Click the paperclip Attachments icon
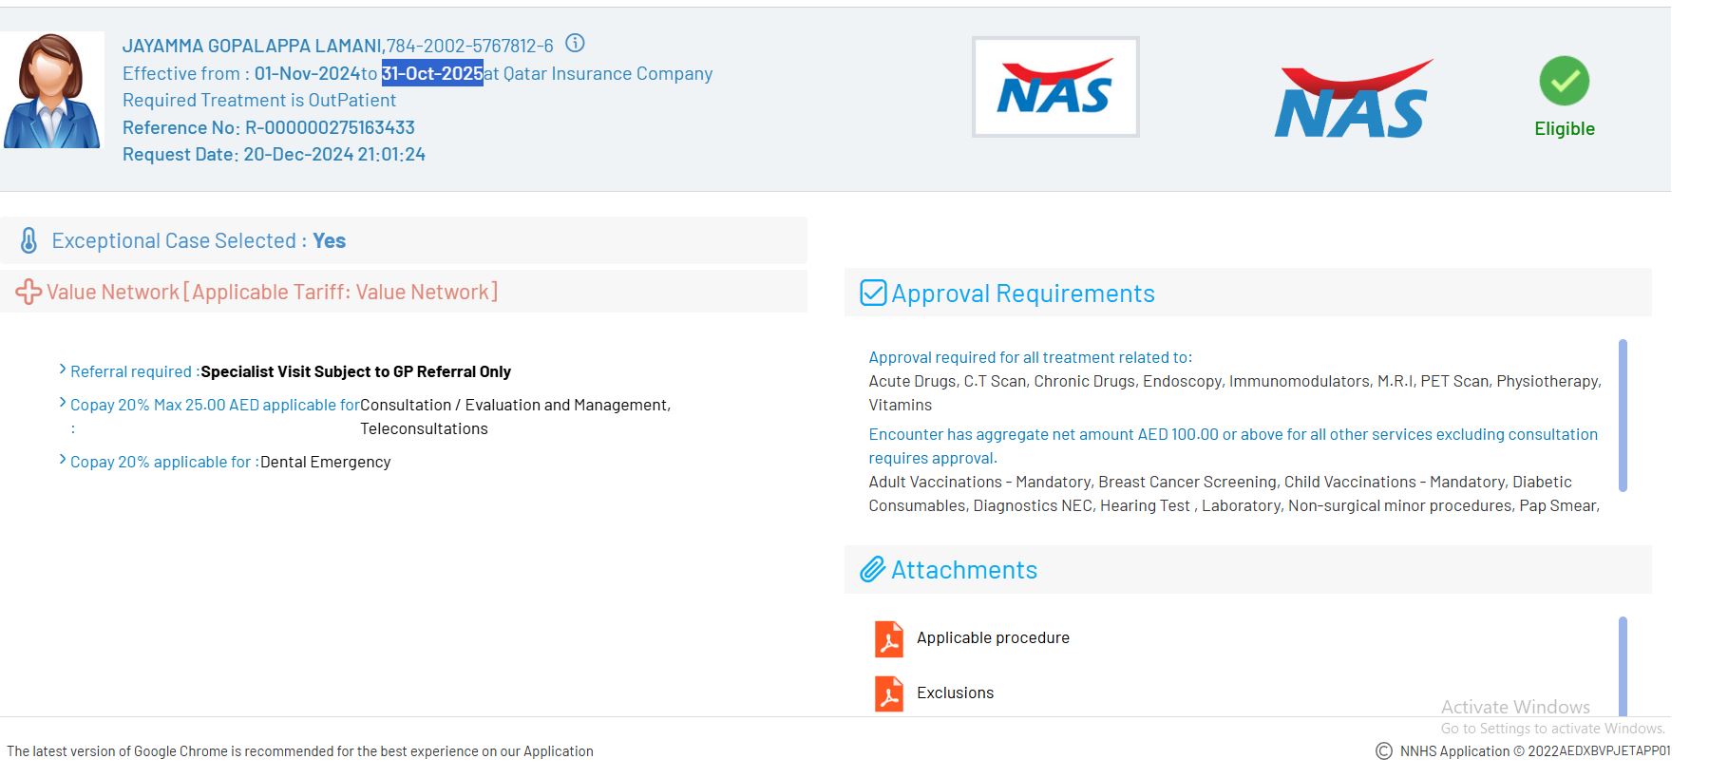 coord(872,570)
